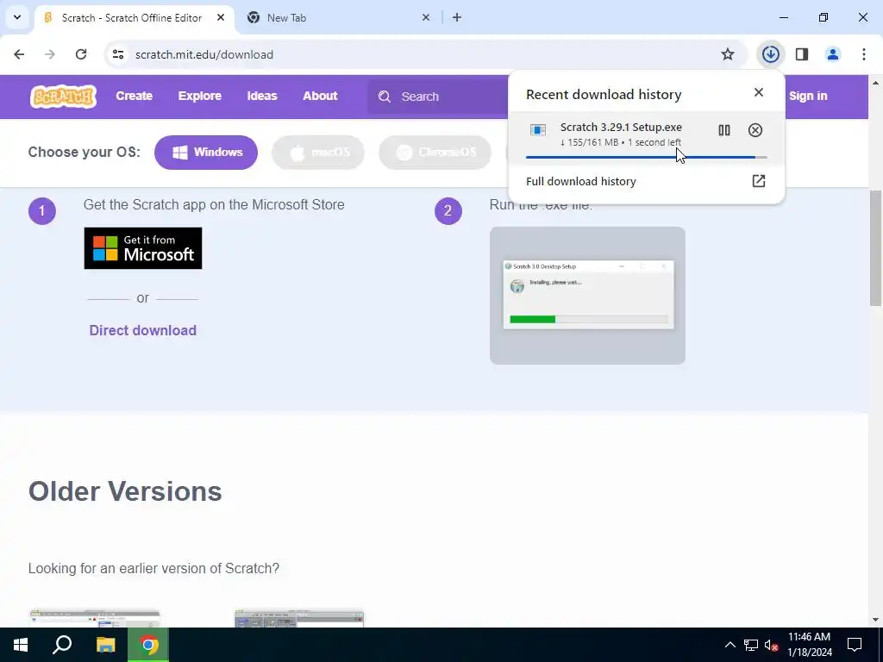Click the Direct download link
The image size is (883, 662).
[142, 330]
